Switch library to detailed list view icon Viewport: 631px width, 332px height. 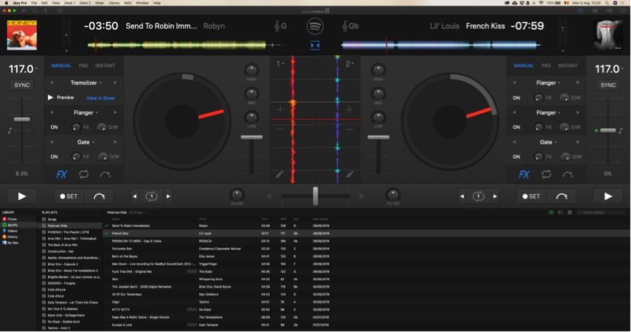point(560,212)
